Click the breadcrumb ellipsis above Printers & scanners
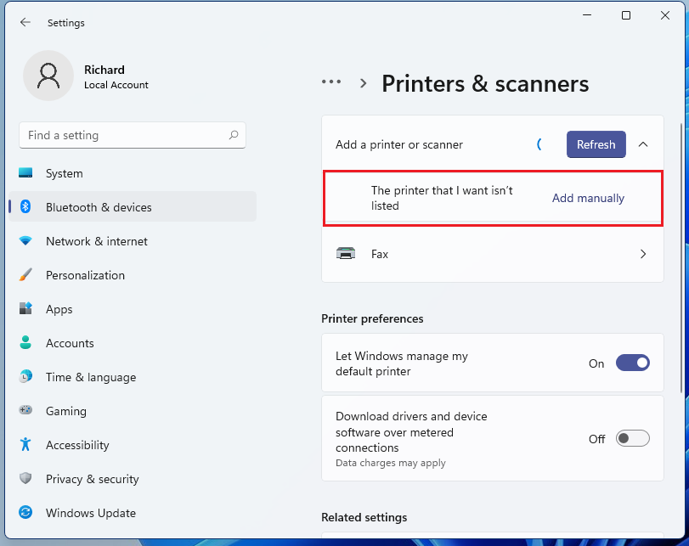This screenshot has width=689, height=546. pyautogui.click(x=331, y=82)
